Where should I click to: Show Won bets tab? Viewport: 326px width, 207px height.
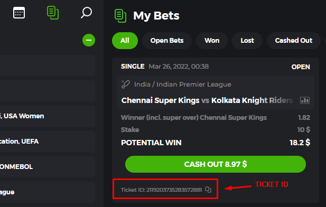click(212, 41)
